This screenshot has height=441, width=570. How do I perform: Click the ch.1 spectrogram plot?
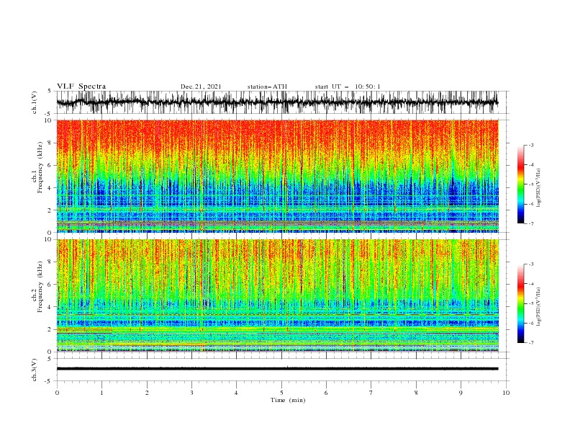coord(277,176)
